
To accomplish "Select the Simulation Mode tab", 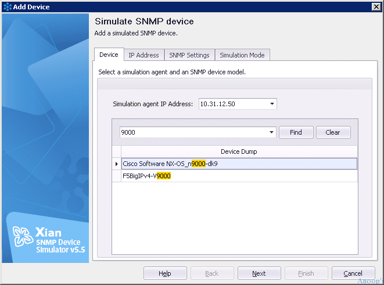I will click(242, 55).
